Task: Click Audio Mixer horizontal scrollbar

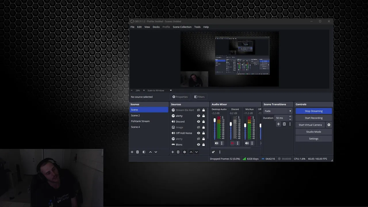Action: tap(231, 148)
